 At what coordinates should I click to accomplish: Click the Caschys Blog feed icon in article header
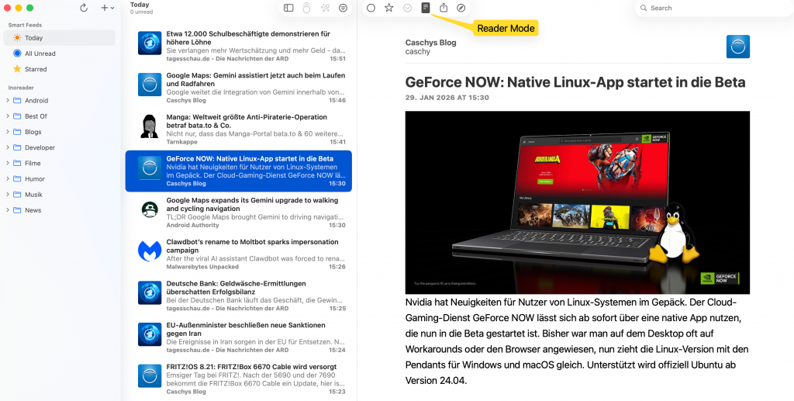pyautogui.click(x=738, y=47)
